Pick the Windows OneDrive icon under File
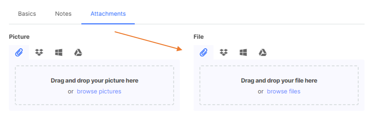The image size is (376, 130). click(x=243, y=52)
